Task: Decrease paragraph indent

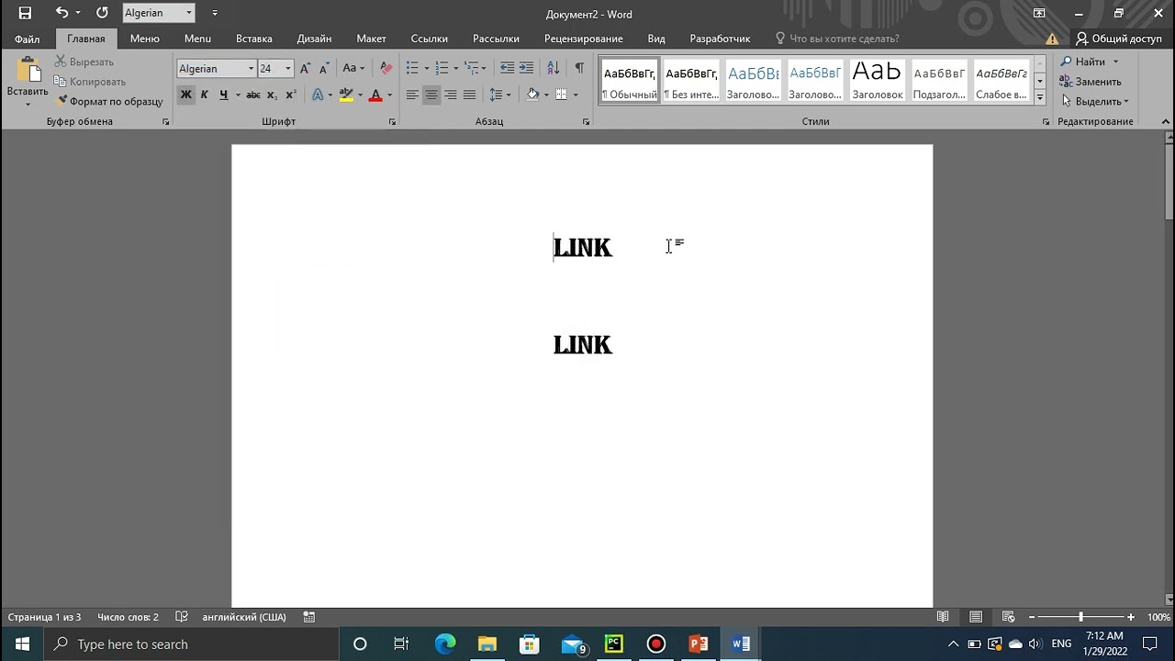Action: pos(507,69)
